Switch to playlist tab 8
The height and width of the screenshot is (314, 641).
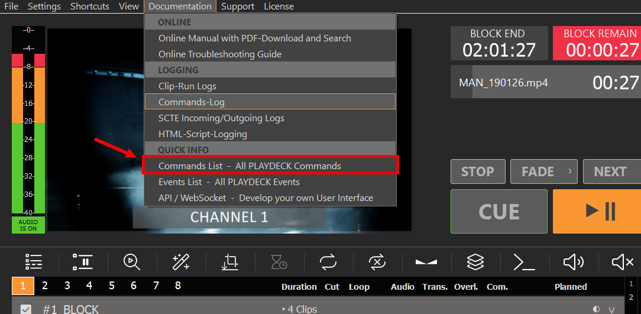pos(178,286)
